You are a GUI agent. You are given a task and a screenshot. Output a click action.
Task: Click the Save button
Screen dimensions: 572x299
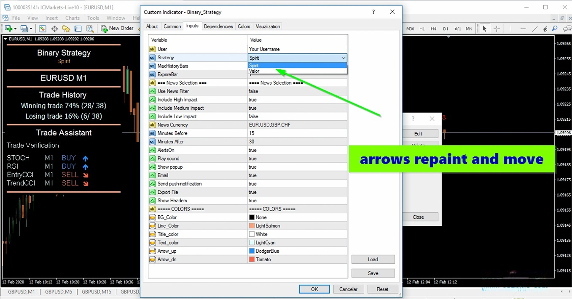pos(373,273)
